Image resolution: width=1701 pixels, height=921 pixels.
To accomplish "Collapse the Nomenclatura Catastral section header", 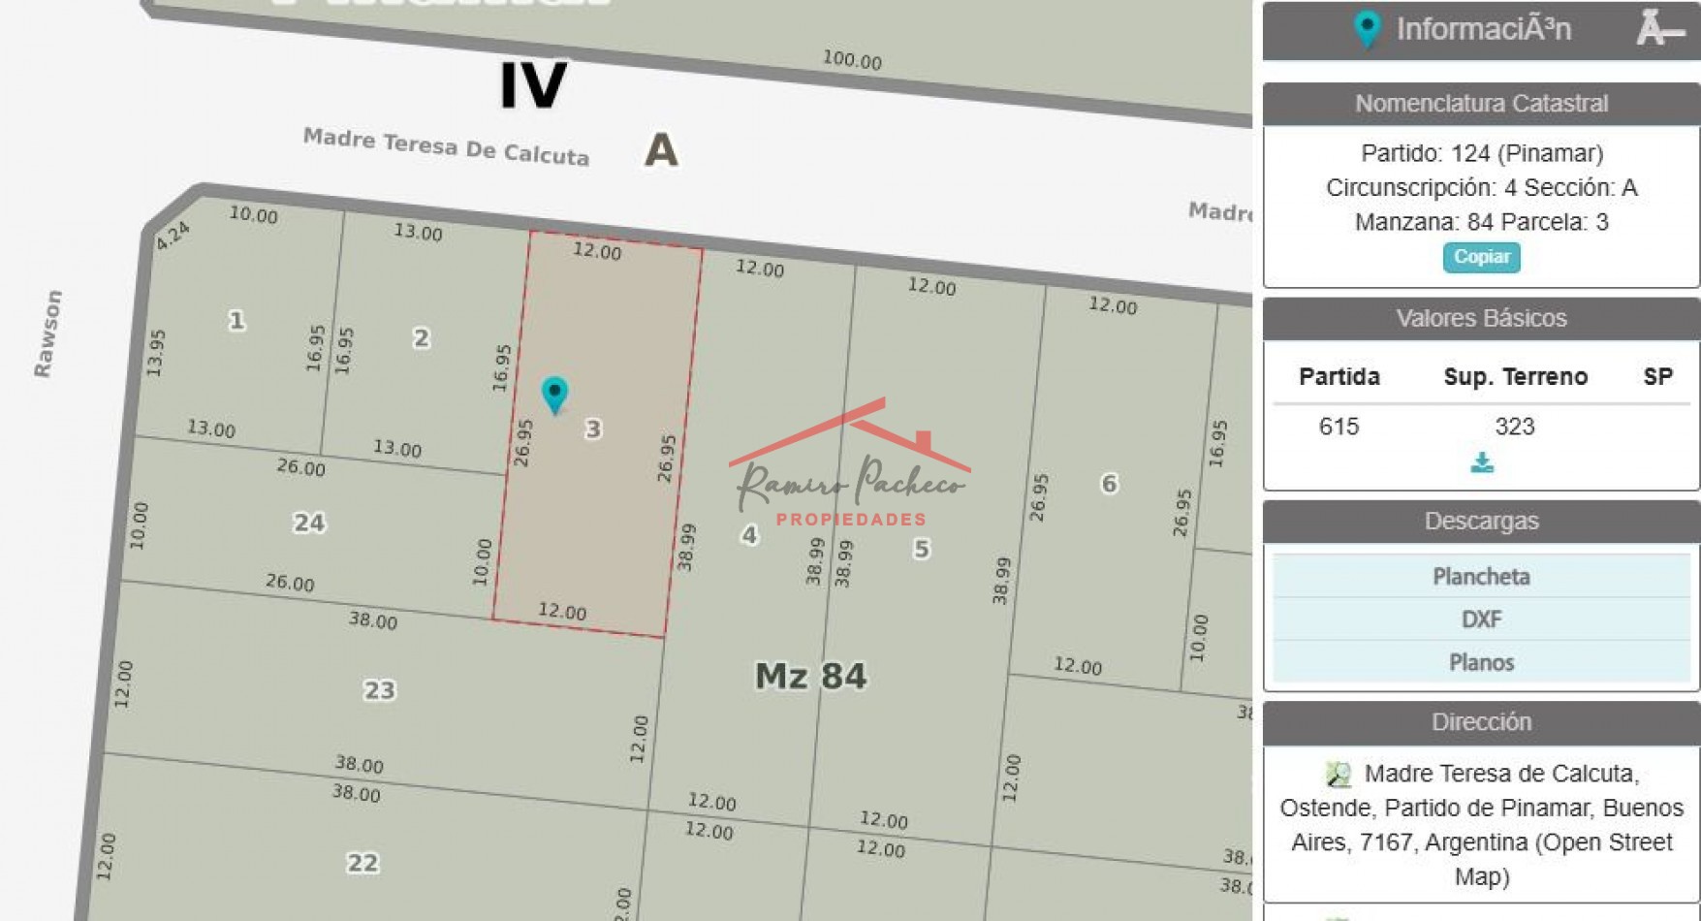I will pyautogui.click(x=1480, y=104).
